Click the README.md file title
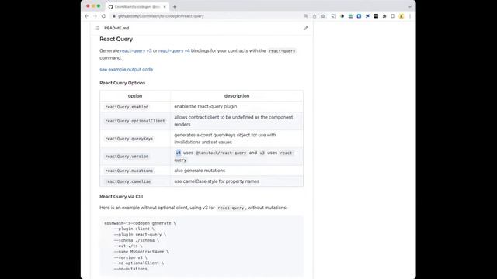The width and height of the screenshot is (497, 279). [116, 28]
